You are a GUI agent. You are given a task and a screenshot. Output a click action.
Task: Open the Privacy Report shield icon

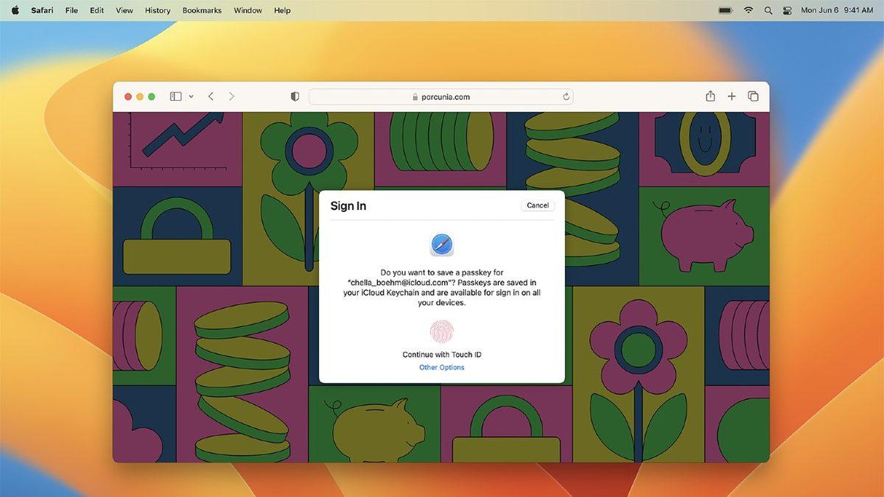click(x=294, y=96)
